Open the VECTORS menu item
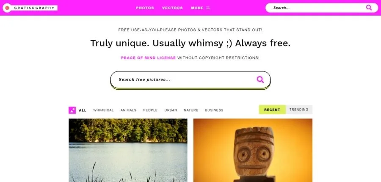The width and height of the screenshot is (381, 182). click(172, 8)
